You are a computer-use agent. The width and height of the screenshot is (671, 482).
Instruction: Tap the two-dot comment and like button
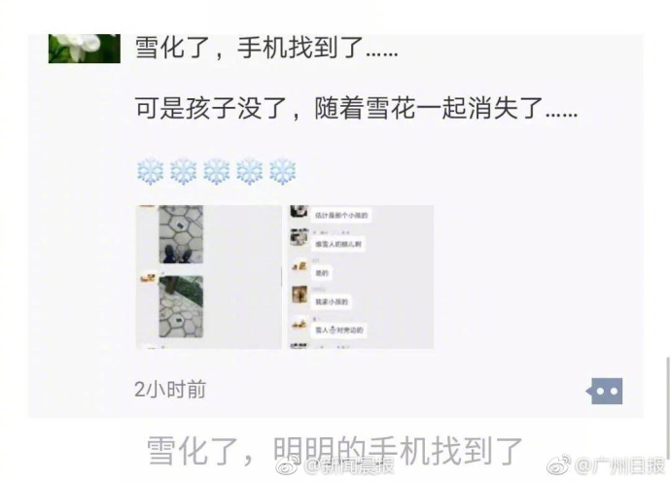click(x=604, y=391)
